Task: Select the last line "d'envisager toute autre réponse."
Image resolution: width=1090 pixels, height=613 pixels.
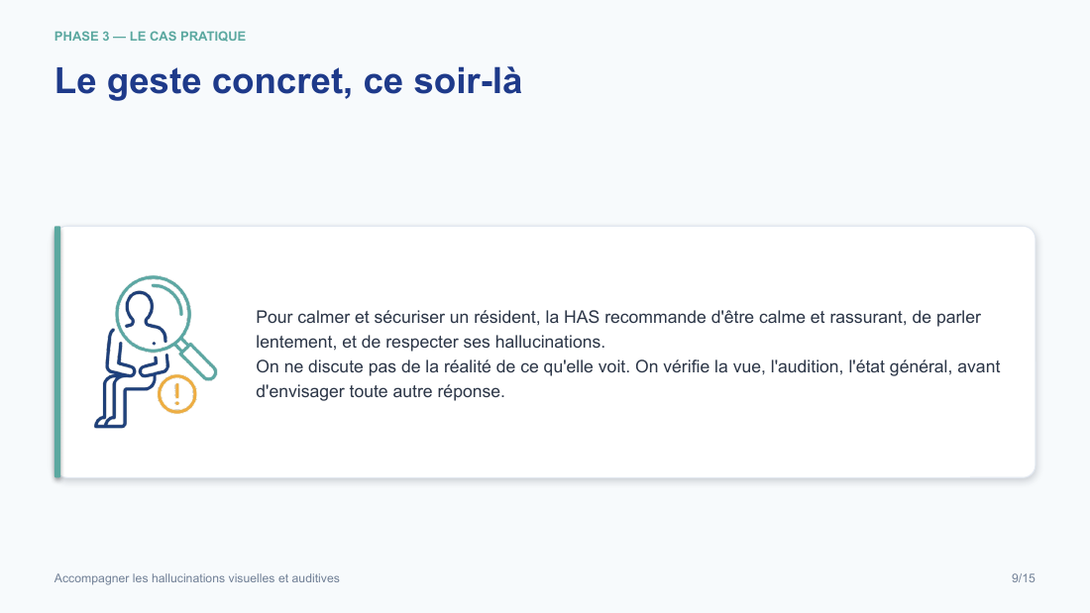Action: [381, 391]
